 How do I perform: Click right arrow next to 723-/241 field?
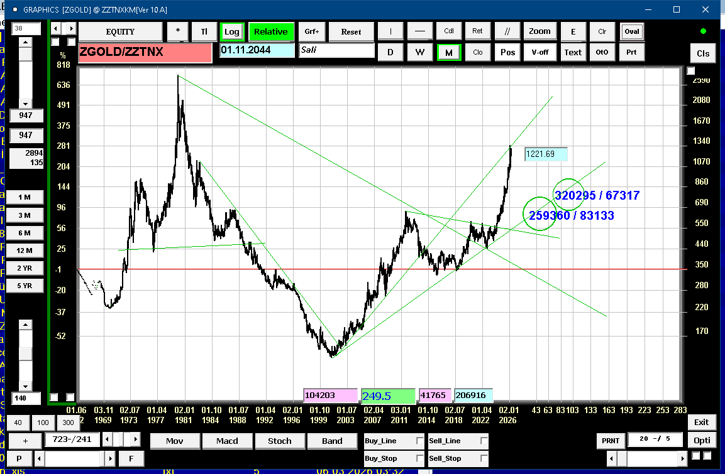tap(136, 439)
